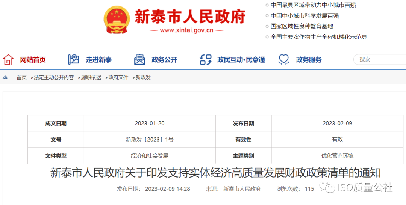Click the 新政发〔2023〕1号 cell

[x=150, y=140]
